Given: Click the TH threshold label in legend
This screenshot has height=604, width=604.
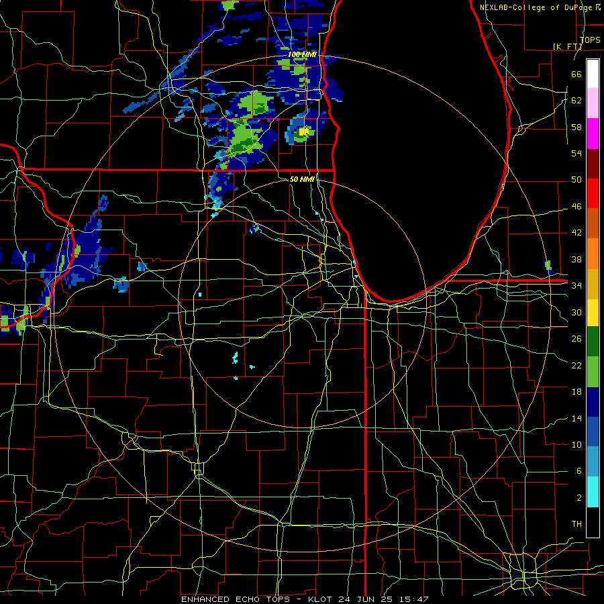Looking at the screenshot, I should coord(576,524).
